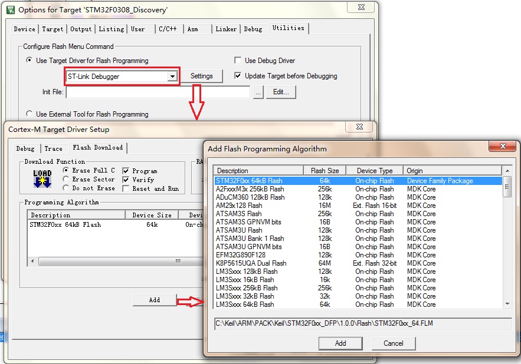
Task: Open the Device tab in Options
Action: [x=24, y=29]
